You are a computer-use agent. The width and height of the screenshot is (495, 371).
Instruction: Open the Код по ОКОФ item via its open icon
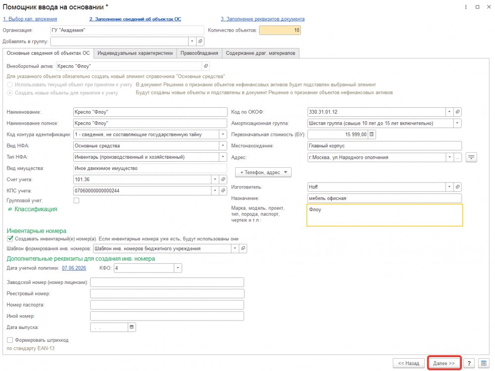(457, 112)
